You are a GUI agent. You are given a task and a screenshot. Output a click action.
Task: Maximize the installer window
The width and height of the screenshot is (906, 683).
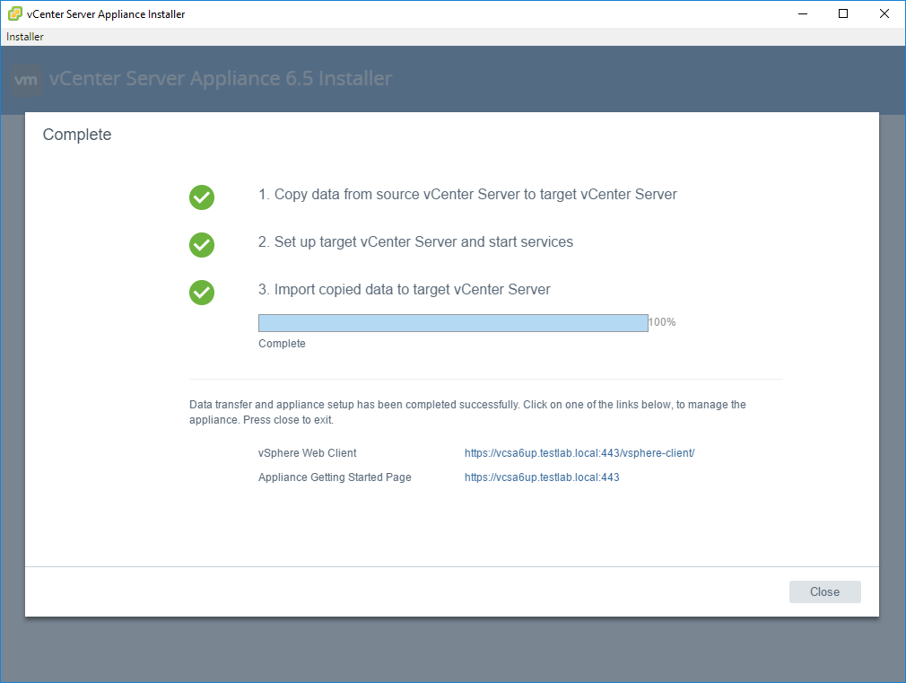pos(843,13)
